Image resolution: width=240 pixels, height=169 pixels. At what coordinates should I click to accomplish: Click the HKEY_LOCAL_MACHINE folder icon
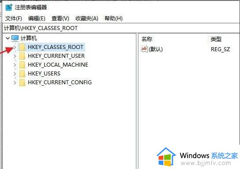click(22, 65)
